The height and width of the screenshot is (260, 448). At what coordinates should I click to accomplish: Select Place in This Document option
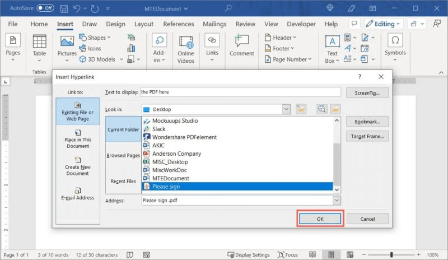tap(78, 139)
